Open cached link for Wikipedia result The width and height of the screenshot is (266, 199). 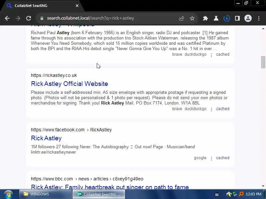click(222, 54)
